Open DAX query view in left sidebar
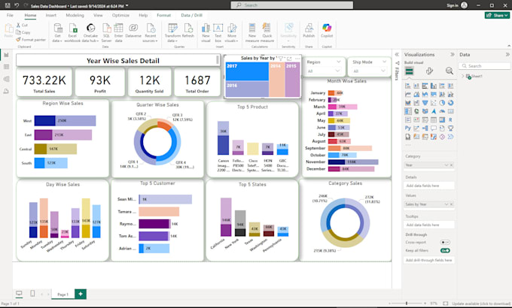 pos(6,91)
